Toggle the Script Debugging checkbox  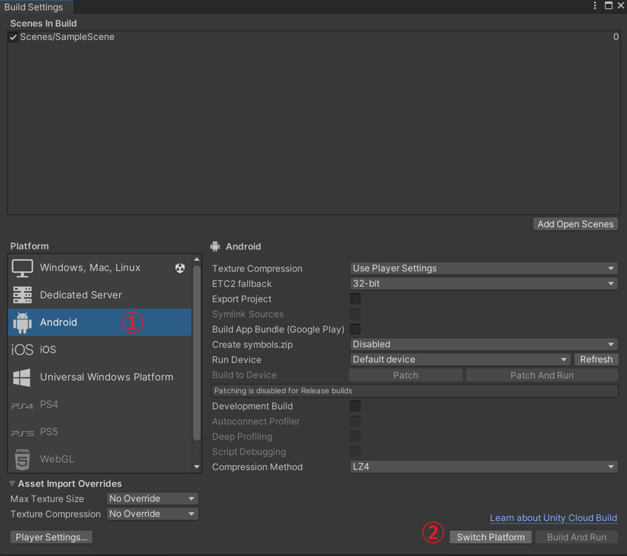355,451
